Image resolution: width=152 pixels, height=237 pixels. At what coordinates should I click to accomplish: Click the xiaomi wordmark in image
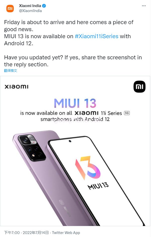[17, 87]
